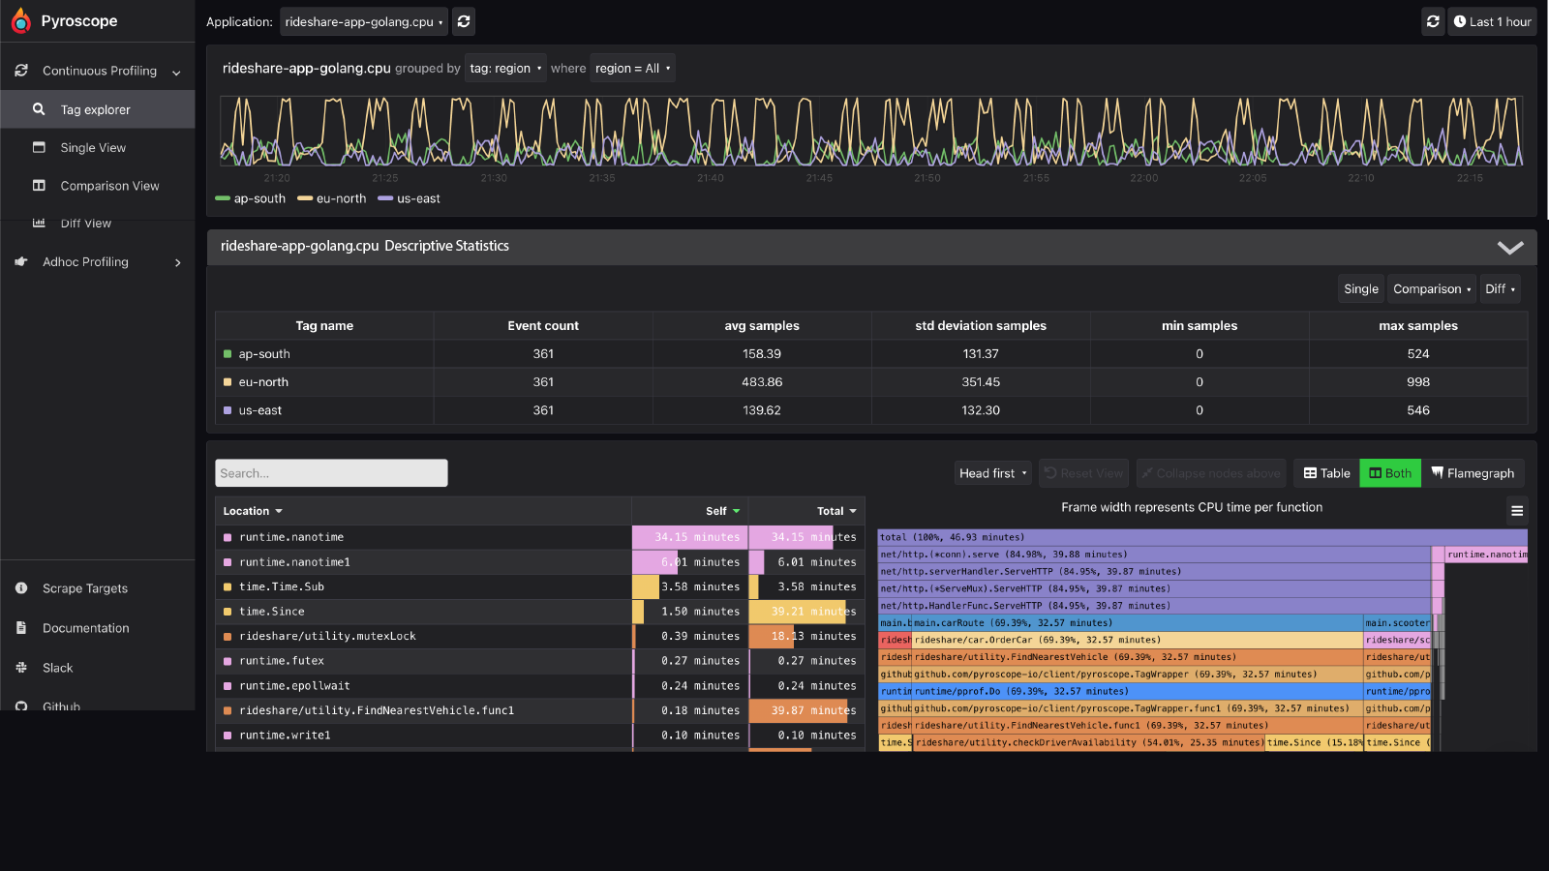The image size is (1549, 871).
Task: Click the flamegraph search field
Action: coord(330,472)
